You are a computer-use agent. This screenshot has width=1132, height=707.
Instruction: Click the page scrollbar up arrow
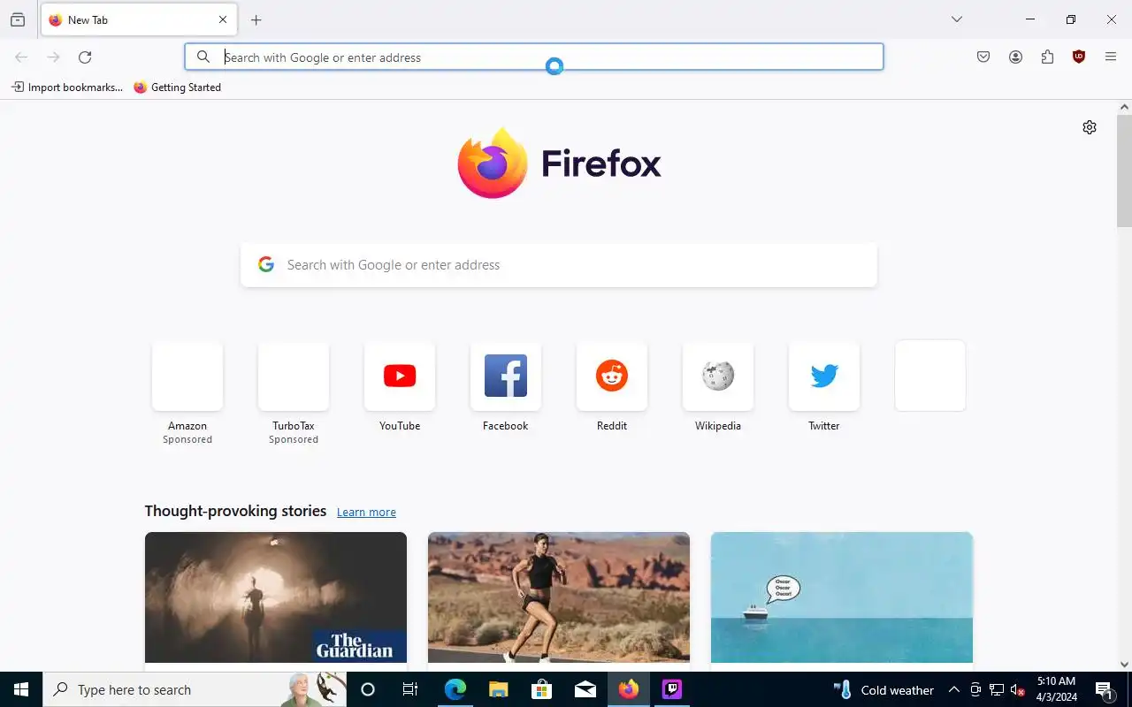1125,107
